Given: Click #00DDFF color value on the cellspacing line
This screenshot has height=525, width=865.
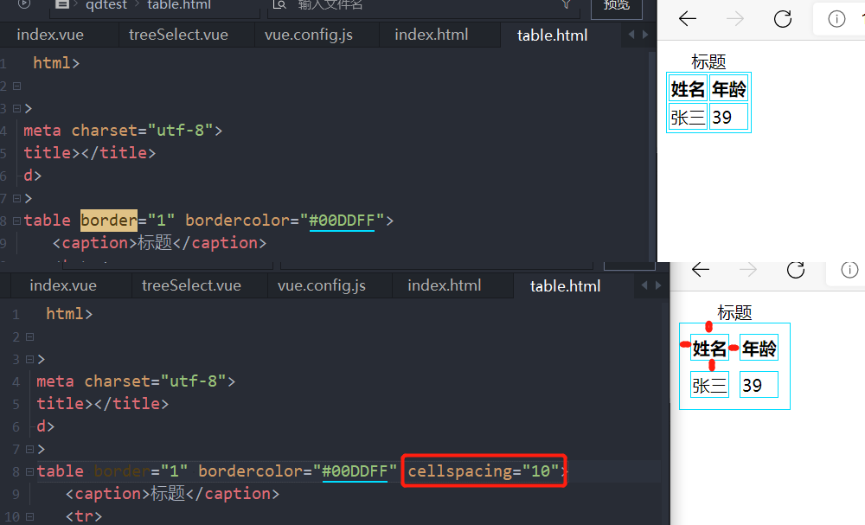Looking at the screenshot, I should [355, 471].
